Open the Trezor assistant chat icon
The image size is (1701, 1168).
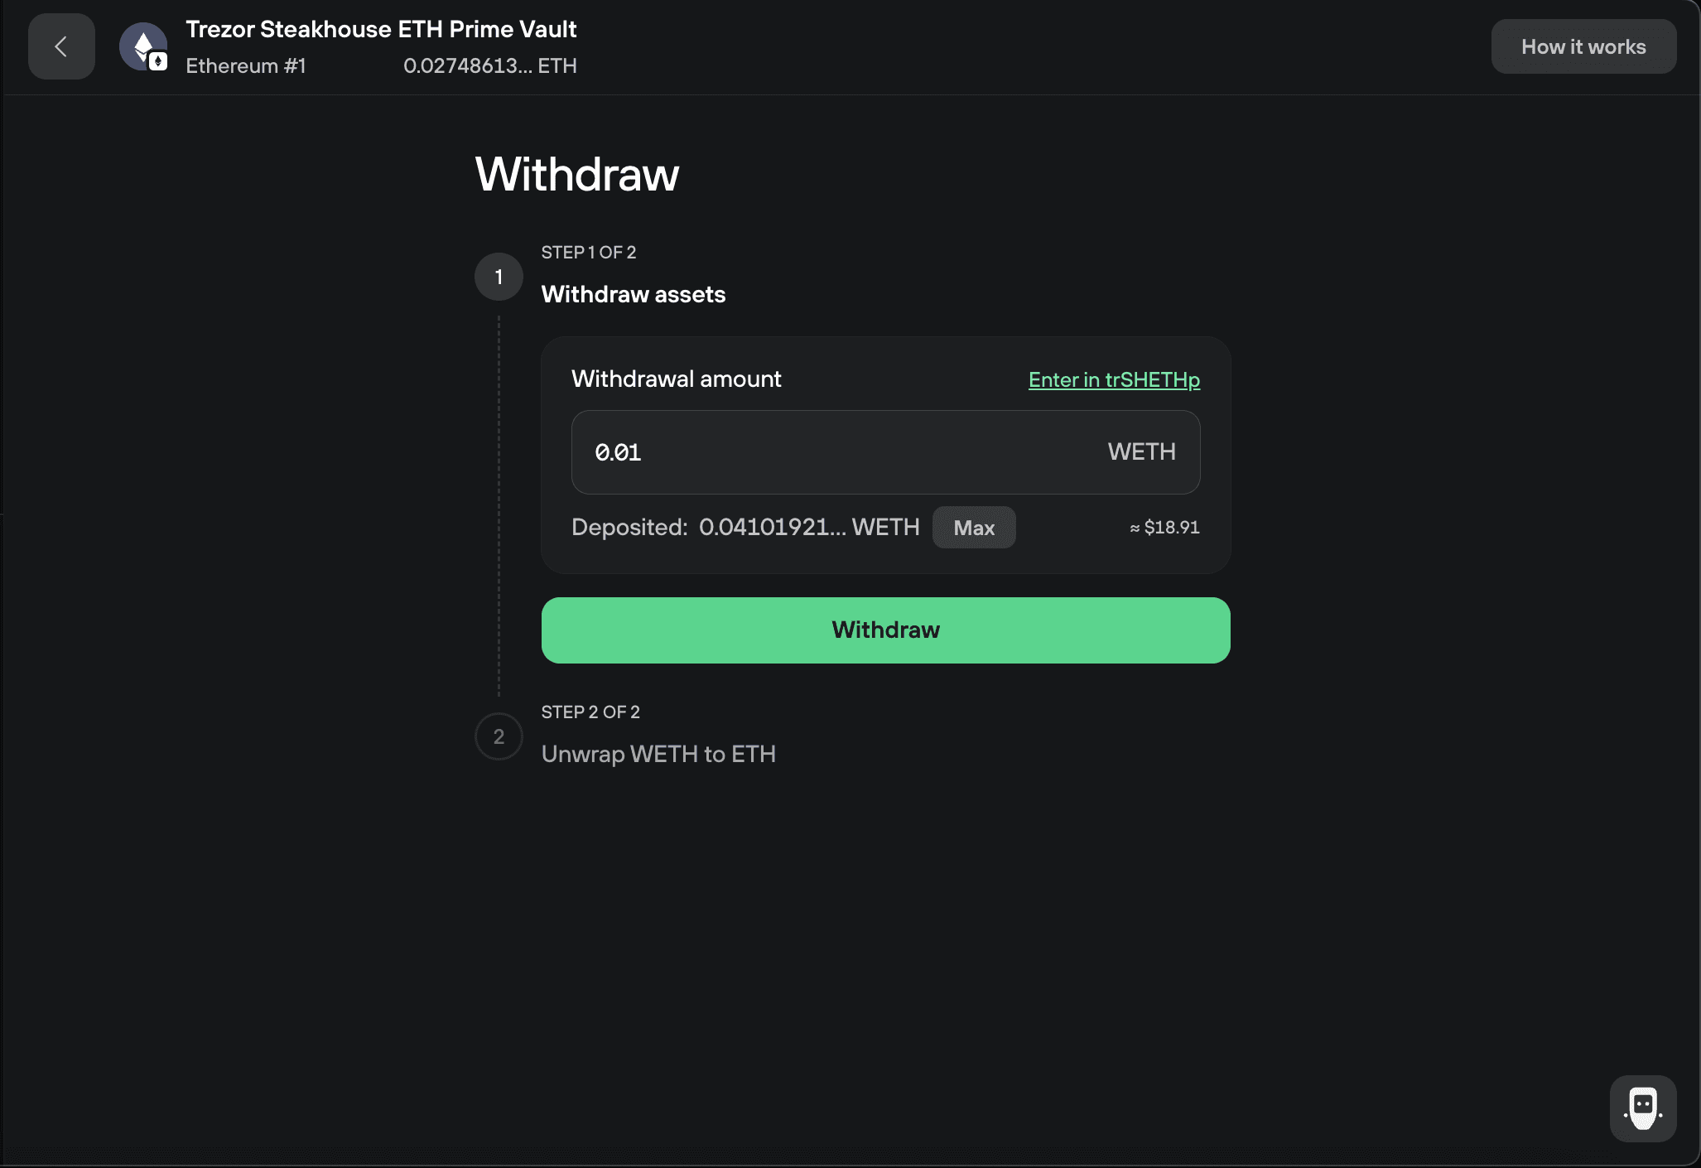pyautogui.click(x=1643, y=1108)
